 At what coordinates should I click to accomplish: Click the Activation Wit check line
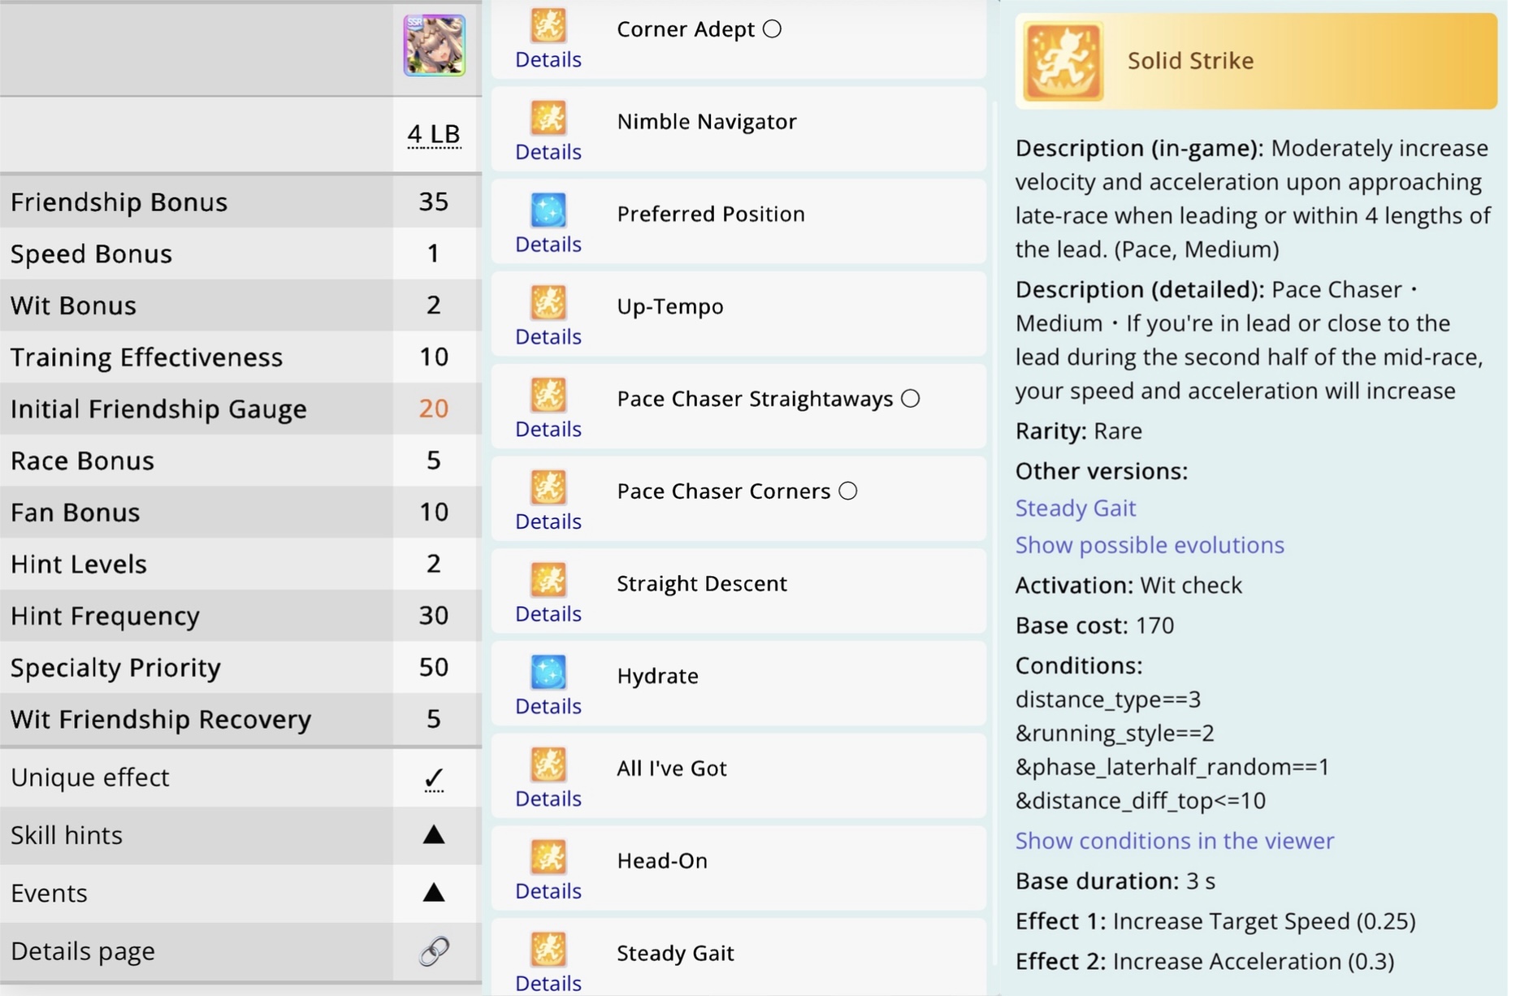point(1128,585)
